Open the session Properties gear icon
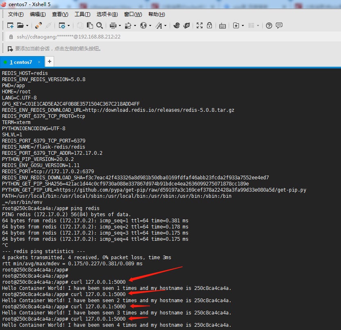 pos(62,26)
